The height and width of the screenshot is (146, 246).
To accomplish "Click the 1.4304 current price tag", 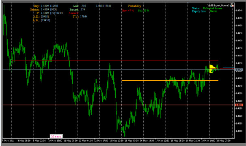I will [x=239, y=69].
